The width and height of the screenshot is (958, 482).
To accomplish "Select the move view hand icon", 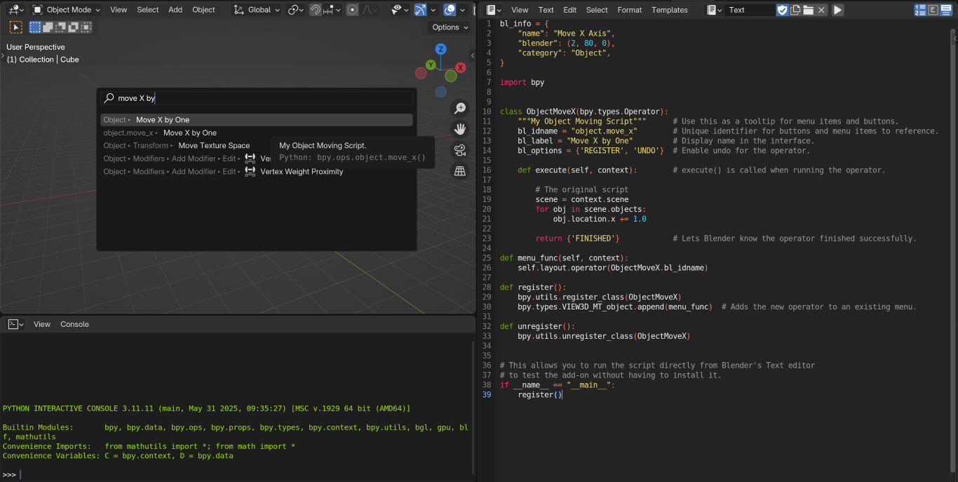I will pyautogui.click(x=459, y=129).
